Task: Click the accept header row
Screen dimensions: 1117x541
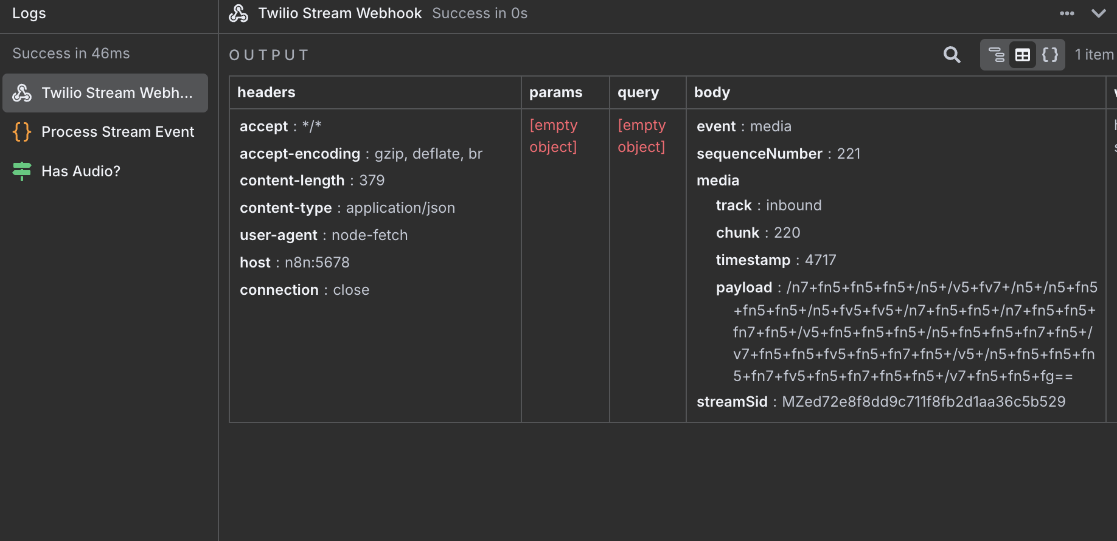Action: [280, 126]
